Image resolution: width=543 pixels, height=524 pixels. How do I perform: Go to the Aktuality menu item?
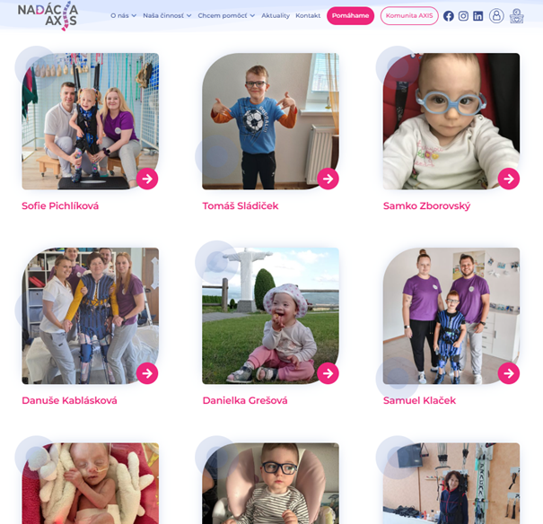click(276, 15)
